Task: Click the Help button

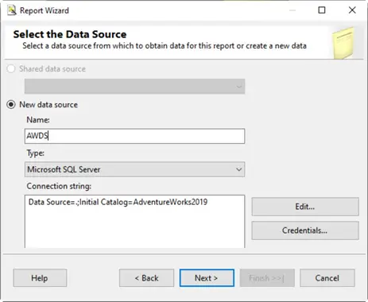Action: 40,278
